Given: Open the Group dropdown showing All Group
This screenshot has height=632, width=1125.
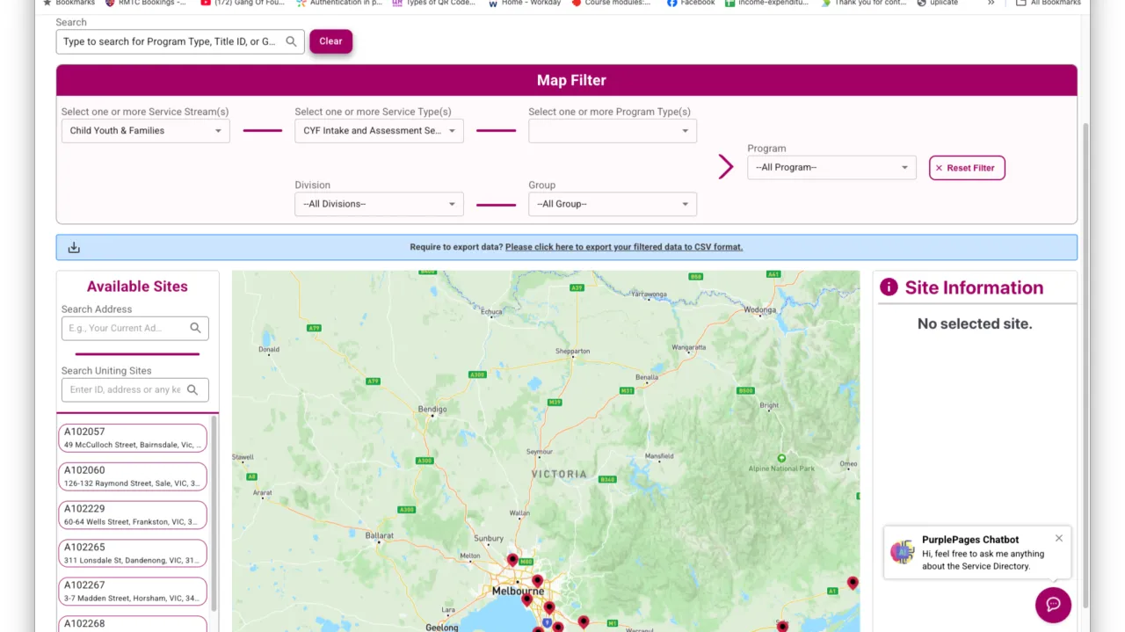Looking at the screenshot, I should click(x=613, y=204).
